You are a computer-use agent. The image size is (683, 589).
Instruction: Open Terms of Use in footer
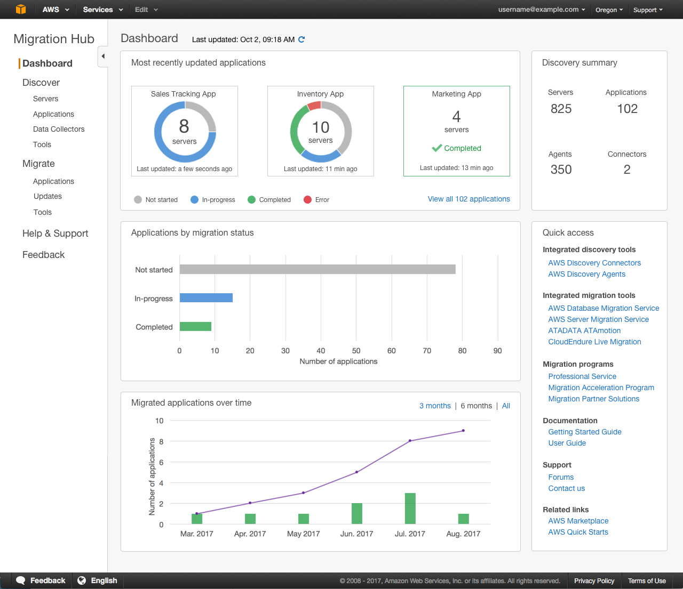tap(647, 581)
